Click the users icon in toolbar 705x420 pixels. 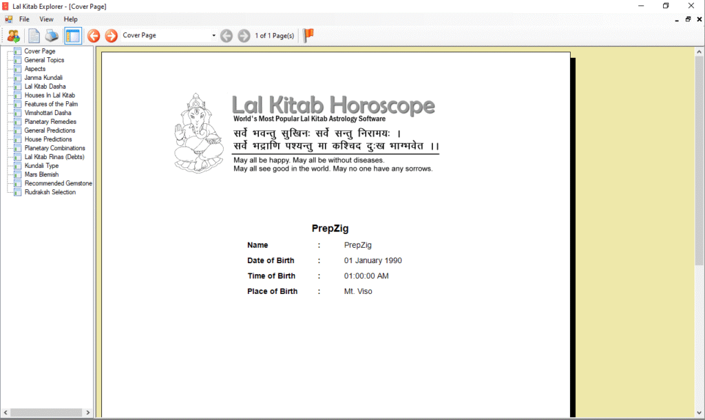click(x=13, y=36)
